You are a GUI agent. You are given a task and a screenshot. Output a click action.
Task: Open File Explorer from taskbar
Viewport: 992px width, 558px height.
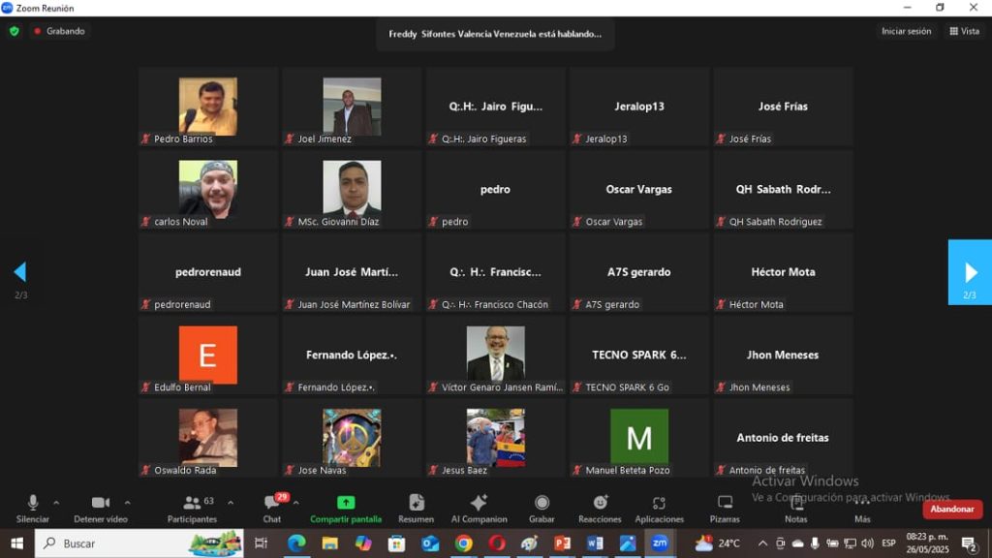click(329, 543)
